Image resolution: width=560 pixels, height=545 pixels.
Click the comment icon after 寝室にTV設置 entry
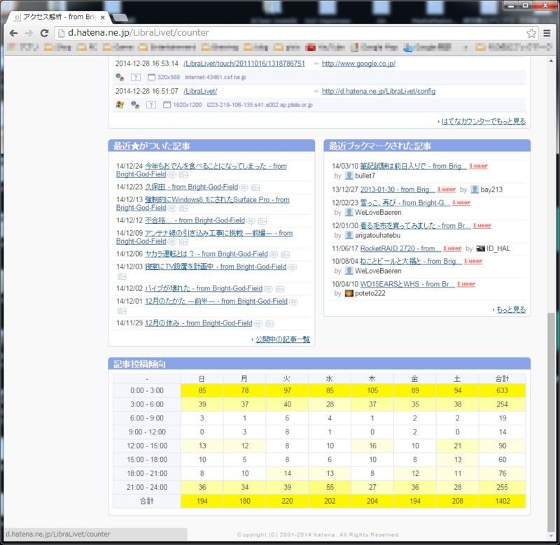292,267
